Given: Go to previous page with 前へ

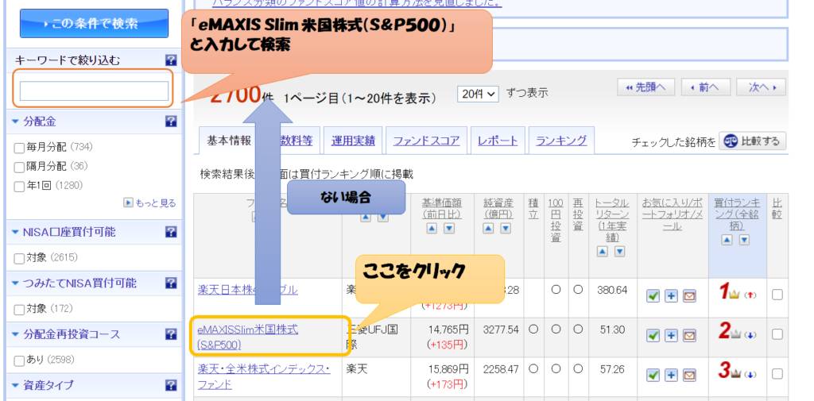Looking at the screenshot, I should tap(706, 87).
